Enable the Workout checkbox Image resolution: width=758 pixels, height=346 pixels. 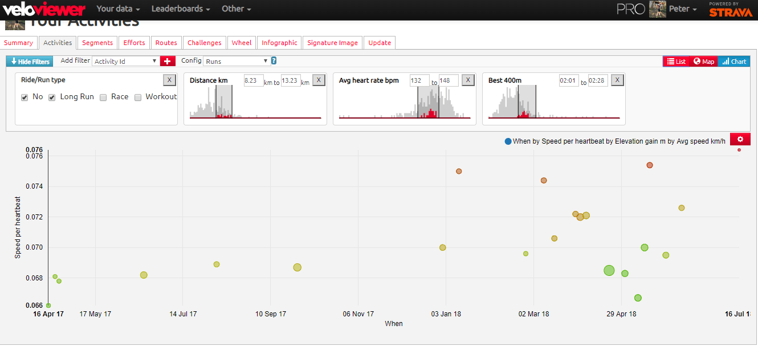(x=138, y=97)
